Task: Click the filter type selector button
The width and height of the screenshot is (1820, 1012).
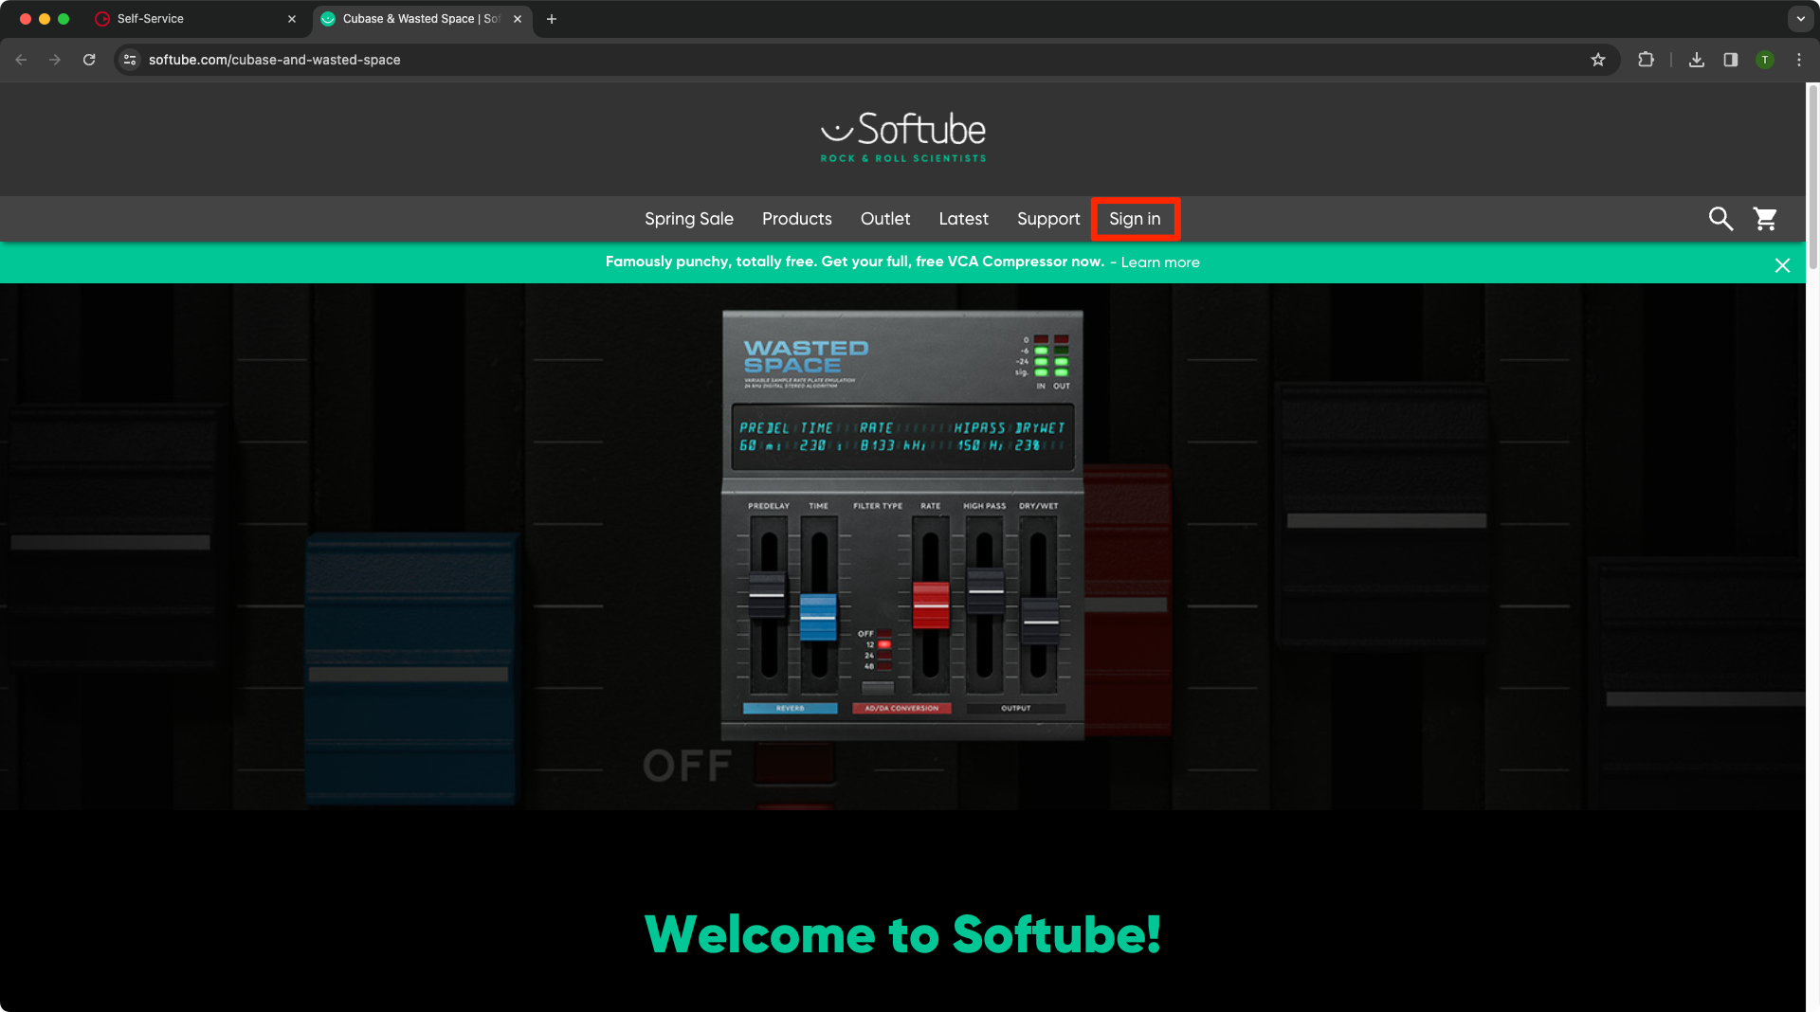Action: point(878,686)
